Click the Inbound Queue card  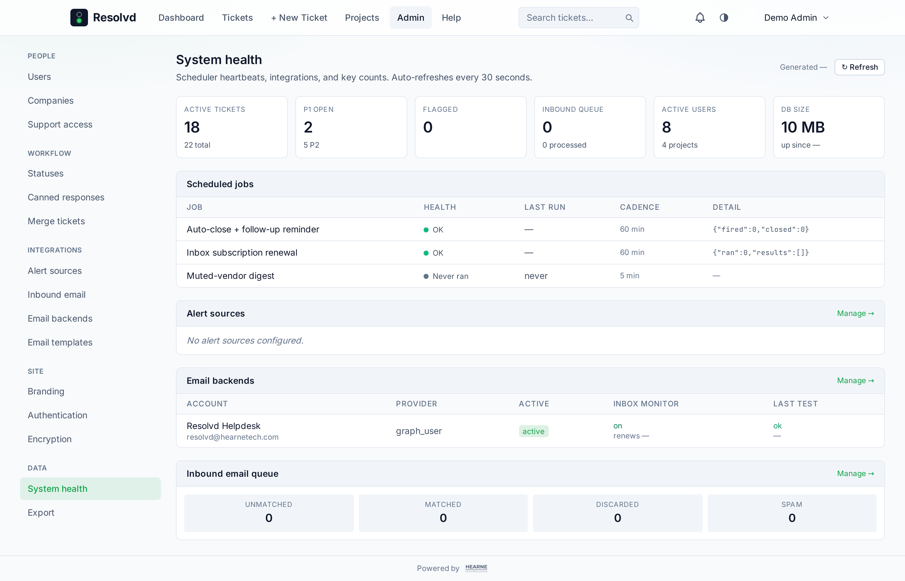pyautogui.click(x=590, y=127)
